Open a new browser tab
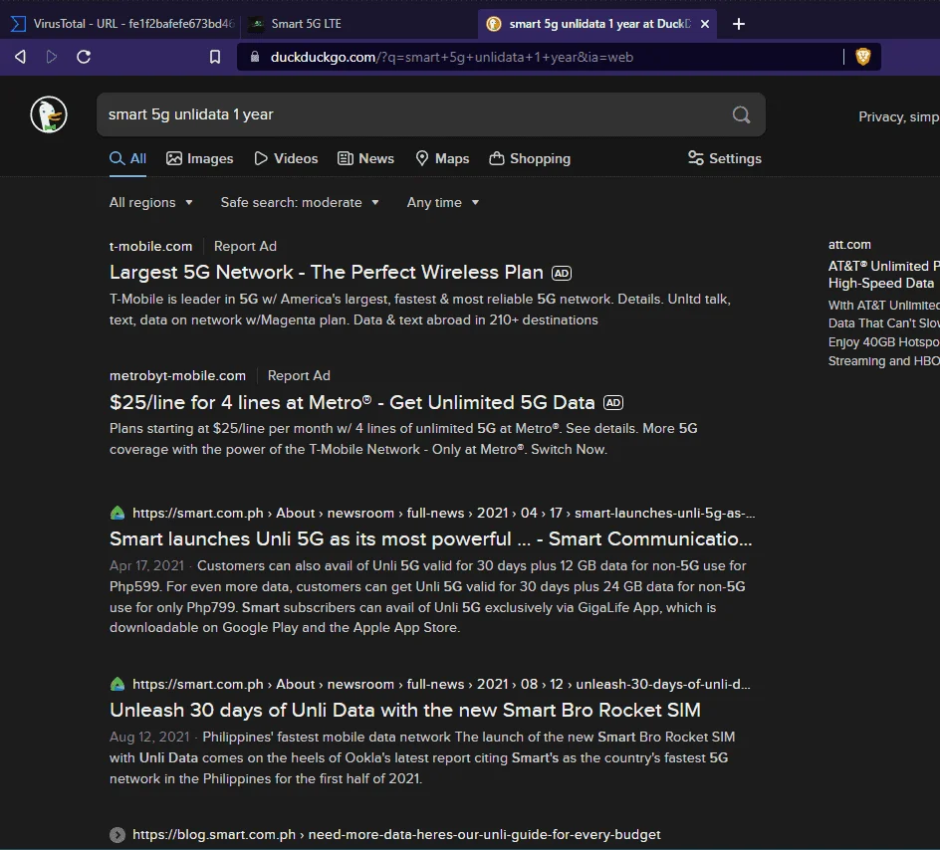Screen dimensions: 940x850 pyautogui.click(x=739, y=24)
